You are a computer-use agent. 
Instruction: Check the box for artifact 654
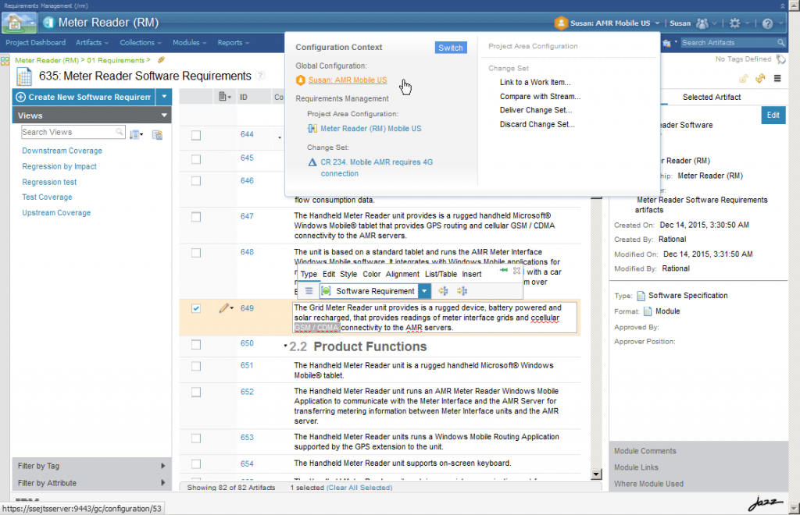[x=196, y=464]
